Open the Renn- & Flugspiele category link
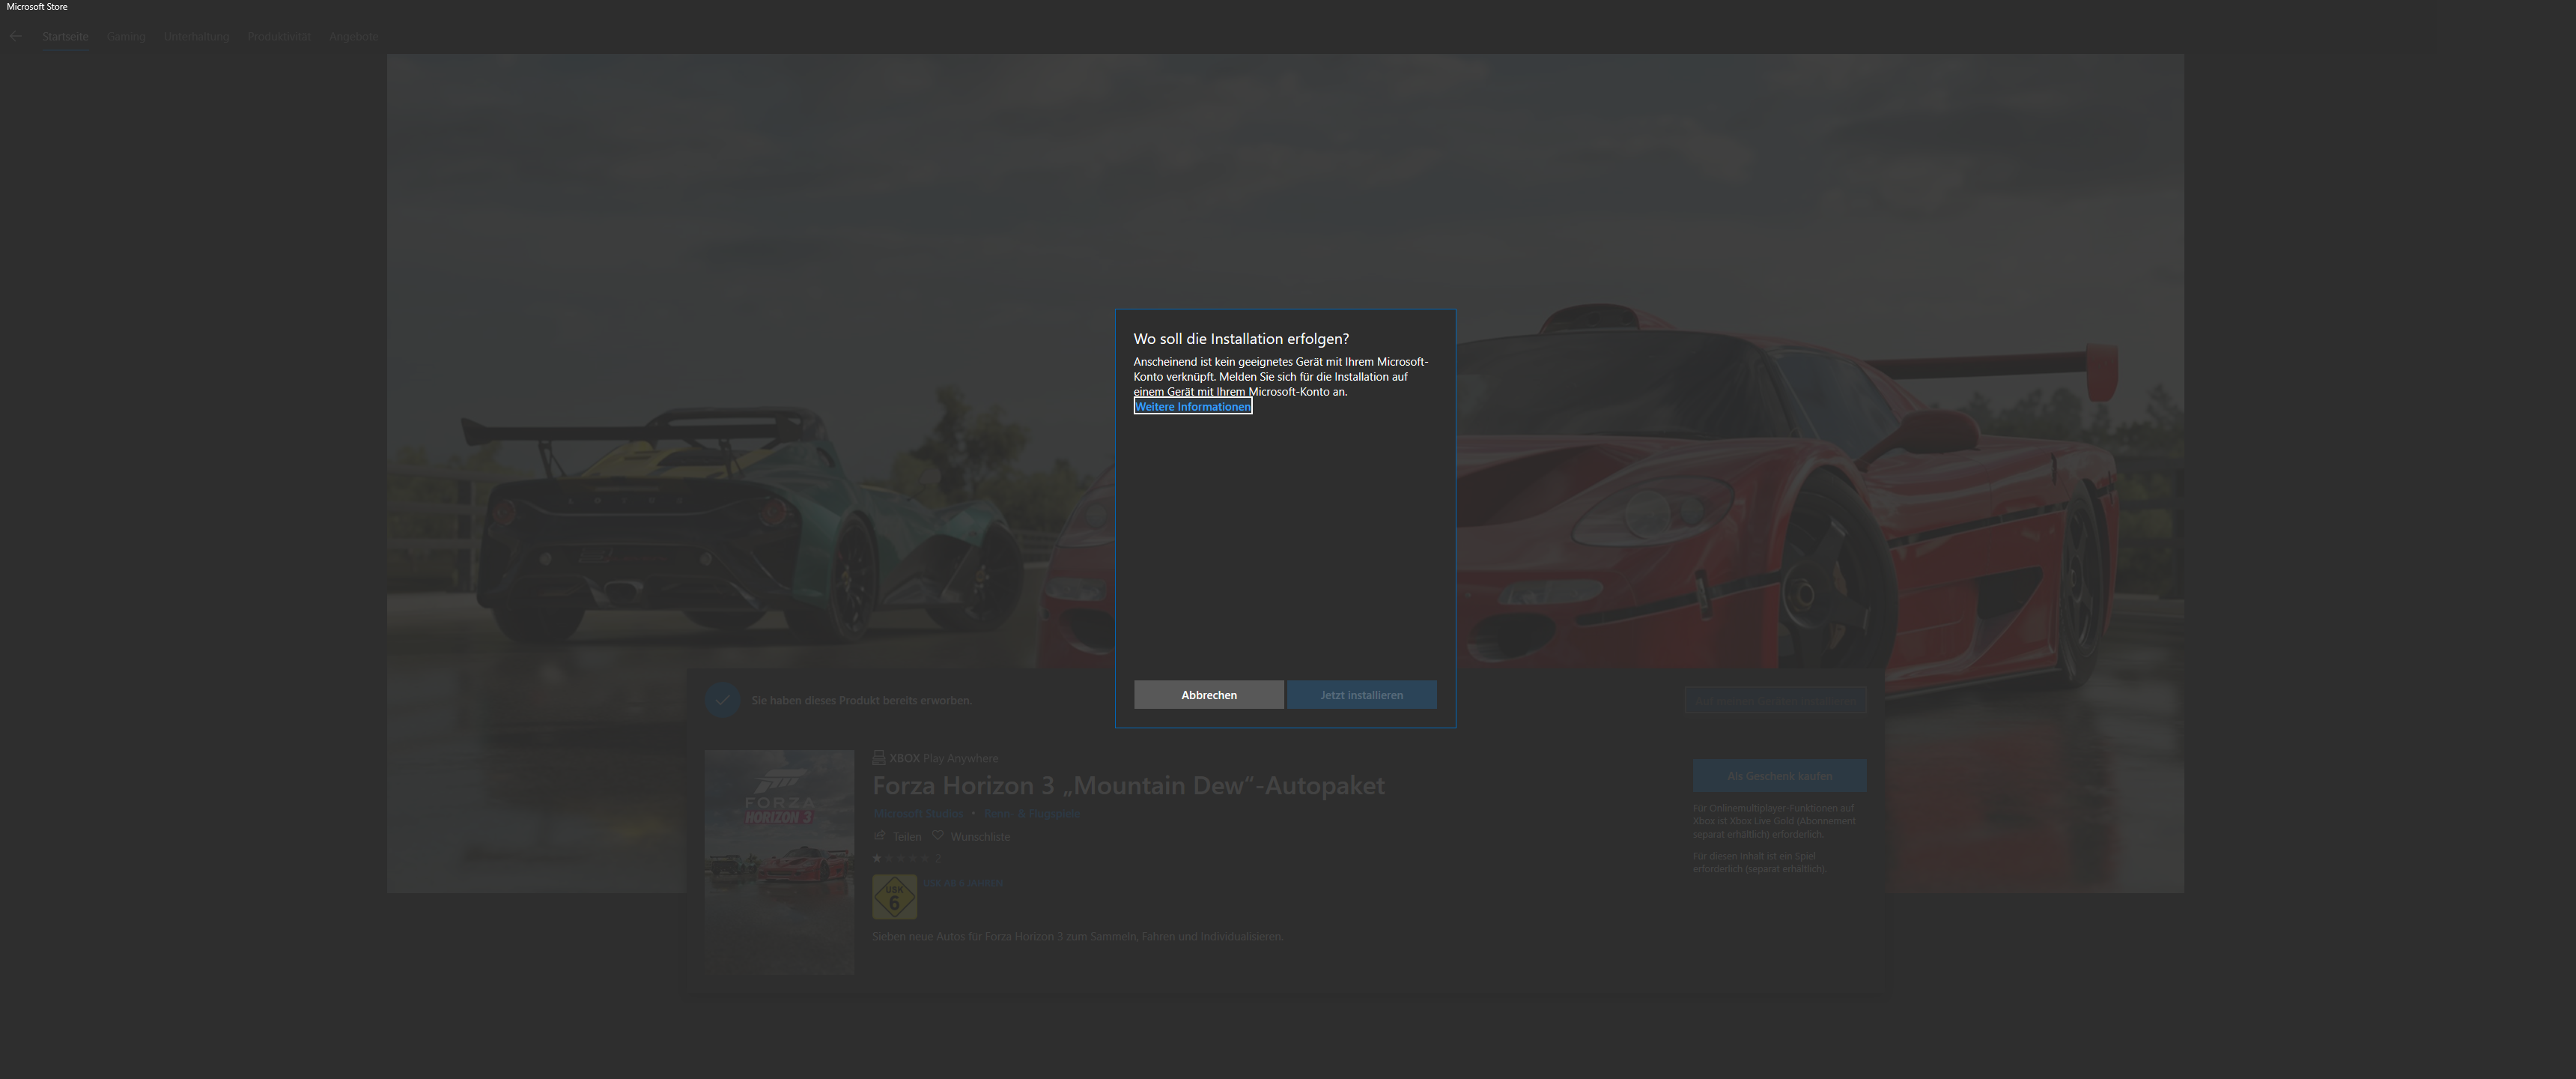Image resolution: width=2576 pixels, height=1079 pixels. (1032, 814)
